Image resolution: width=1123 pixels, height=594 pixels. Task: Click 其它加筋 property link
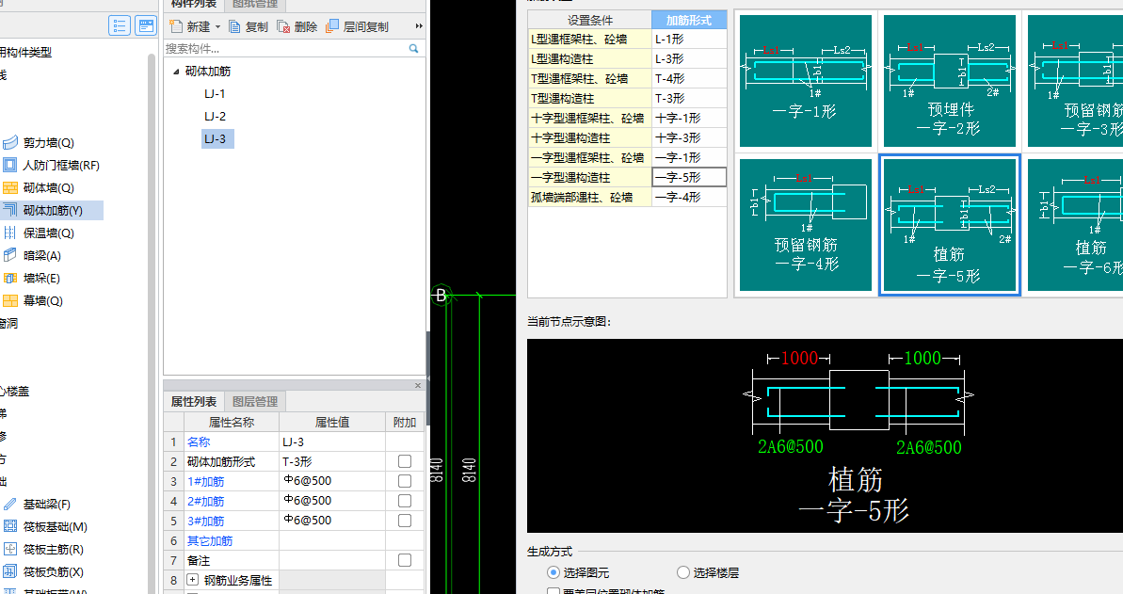click(210, 540)
